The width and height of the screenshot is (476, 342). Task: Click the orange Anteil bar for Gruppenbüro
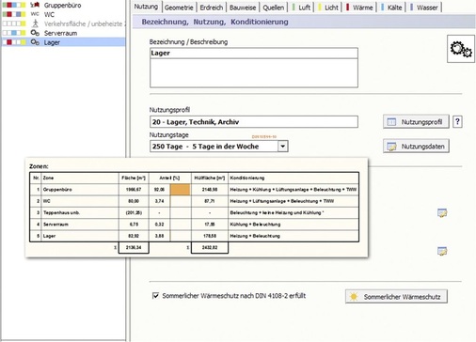pos(180,190)
